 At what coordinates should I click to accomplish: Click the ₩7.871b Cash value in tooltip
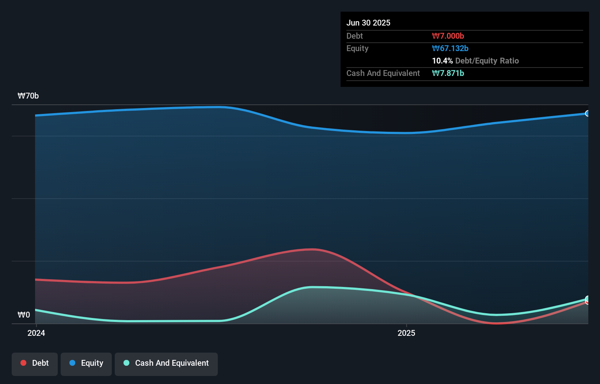448,73
